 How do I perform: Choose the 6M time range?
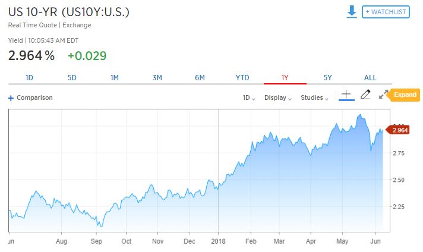tap(200, 78)
